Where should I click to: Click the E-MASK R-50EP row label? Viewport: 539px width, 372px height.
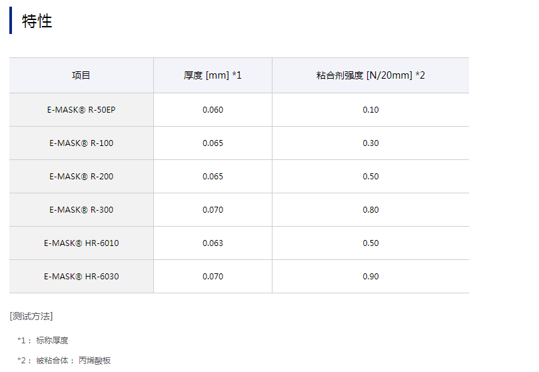click(81, 109)
